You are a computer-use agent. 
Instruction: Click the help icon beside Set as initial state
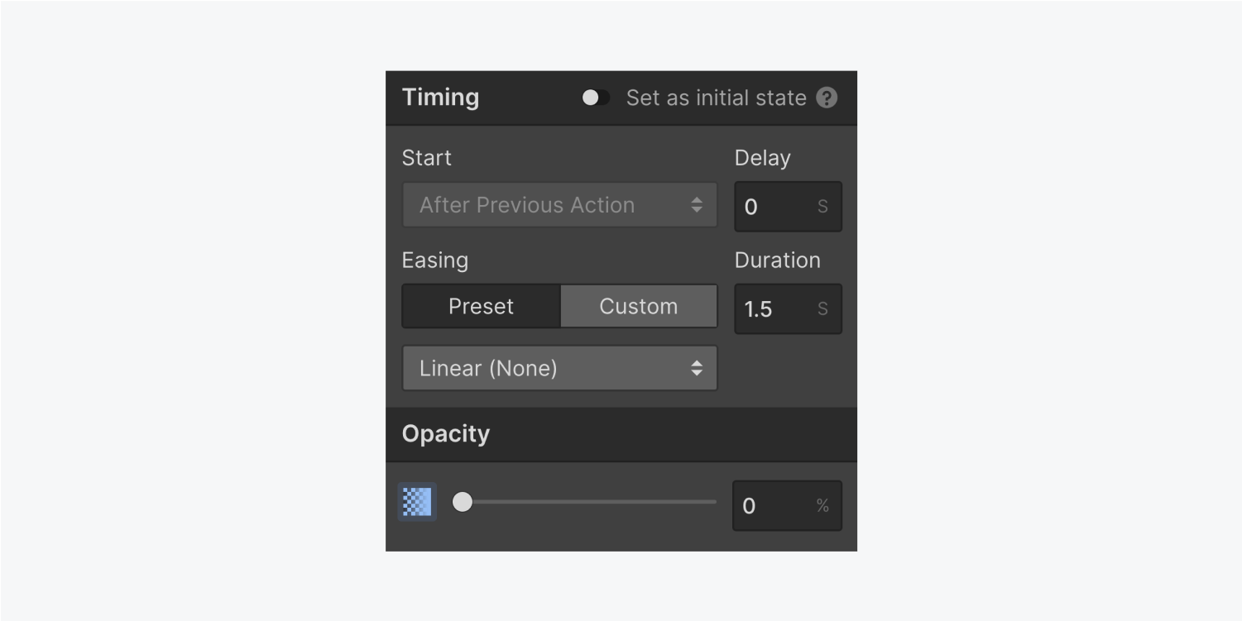point(827,98)
